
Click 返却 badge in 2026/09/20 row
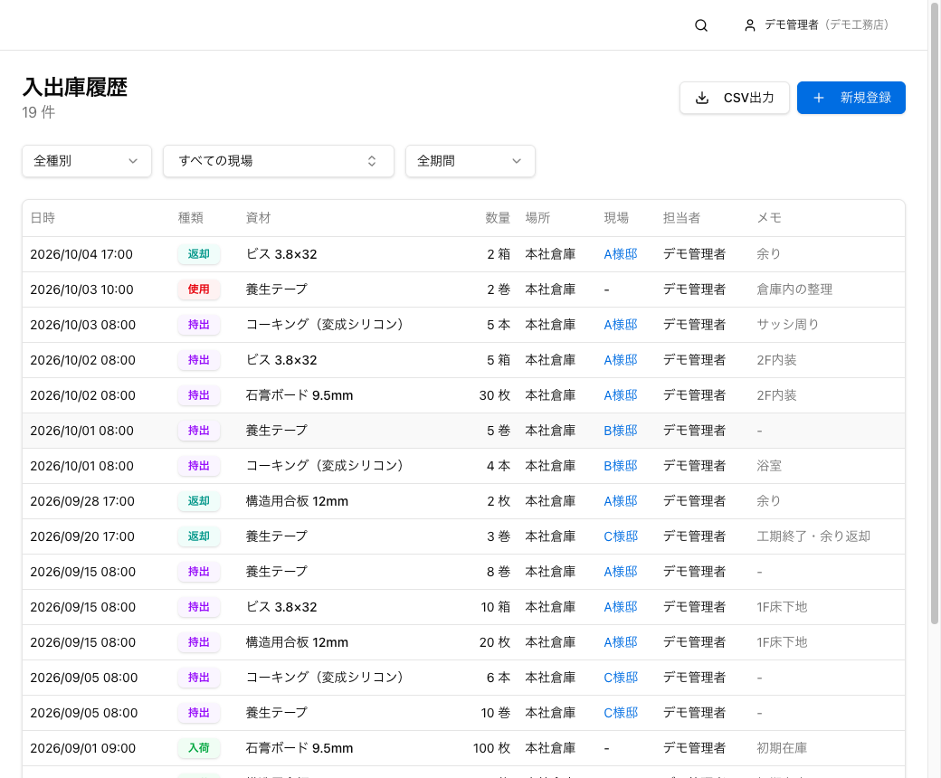tap(199, 536)
